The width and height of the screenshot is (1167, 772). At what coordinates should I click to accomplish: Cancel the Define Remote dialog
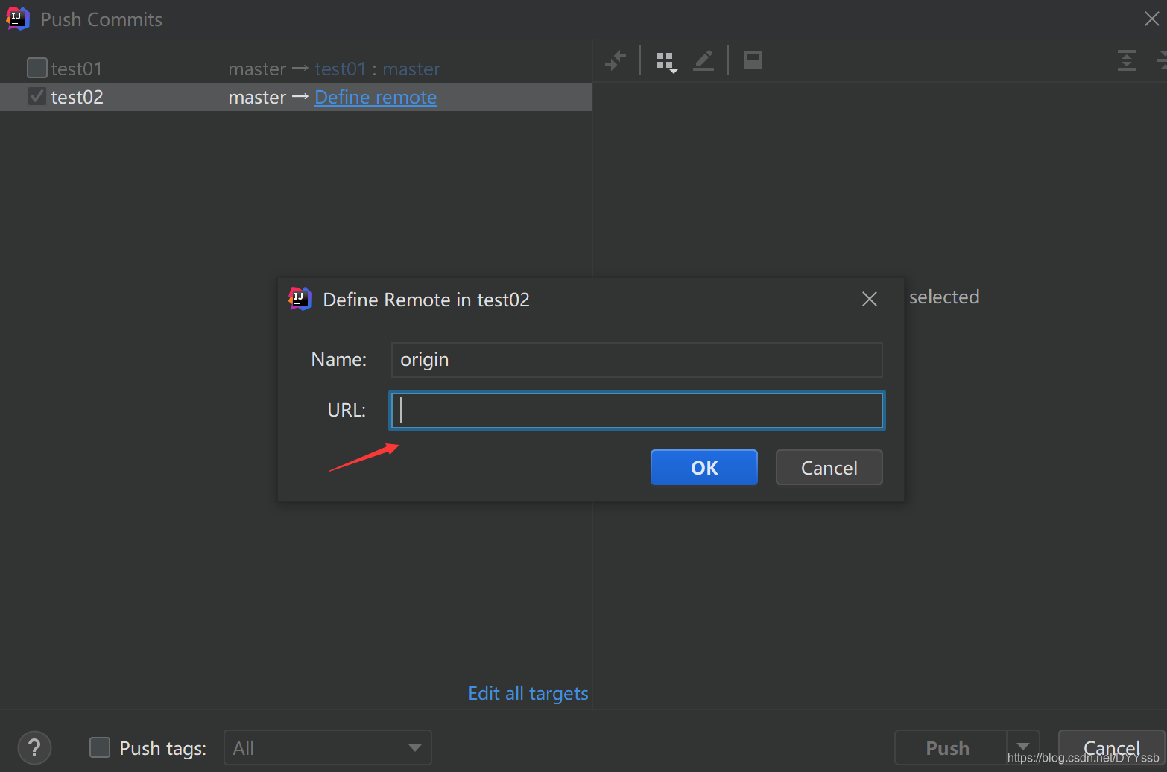coord(829,467)
